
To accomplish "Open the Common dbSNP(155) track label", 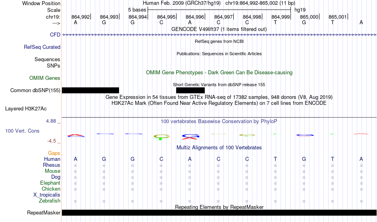I will pos(35,91).
